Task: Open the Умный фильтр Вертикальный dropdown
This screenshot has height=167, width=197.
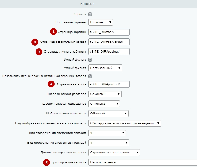Action: pyautogui.click(x=105, y=68)
